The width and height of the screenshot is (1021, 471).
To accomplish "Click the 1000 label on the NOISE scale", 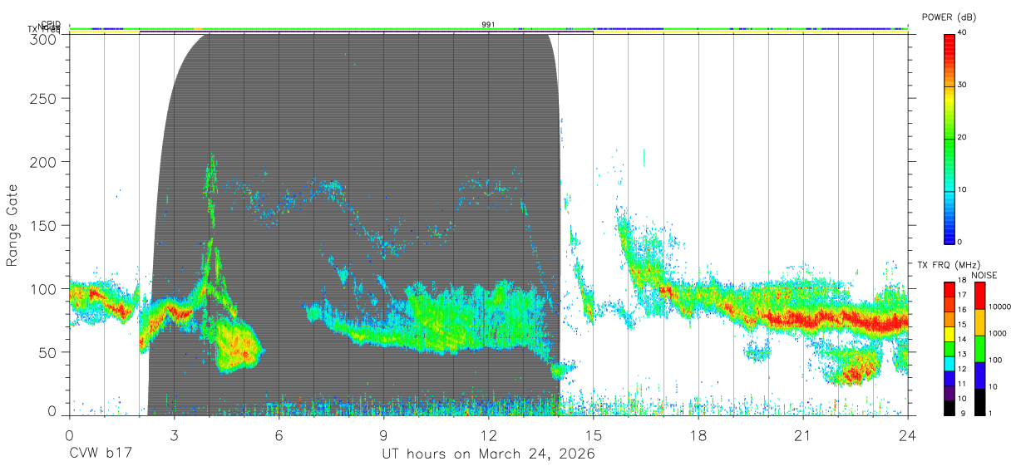I will tap(997, 333).
